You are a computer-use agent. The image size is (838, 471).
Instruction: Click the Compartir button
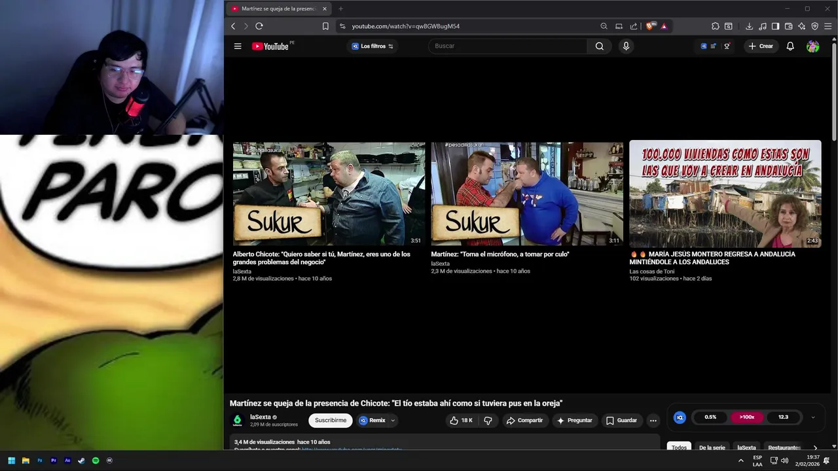pyautogui.click(x=524, y=421)
